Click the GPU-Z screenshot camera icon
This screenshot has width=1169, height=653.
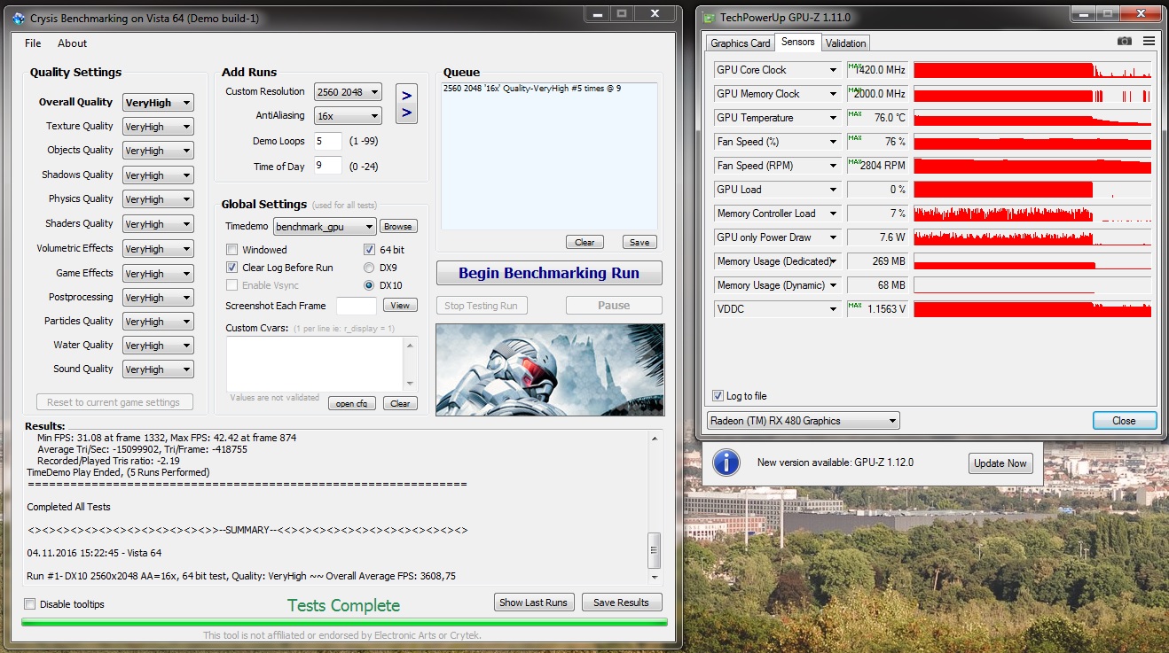tap(1125, 41)
